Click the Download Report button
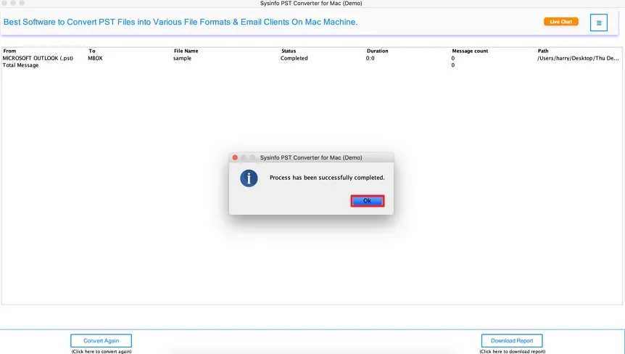 (511, 341)
